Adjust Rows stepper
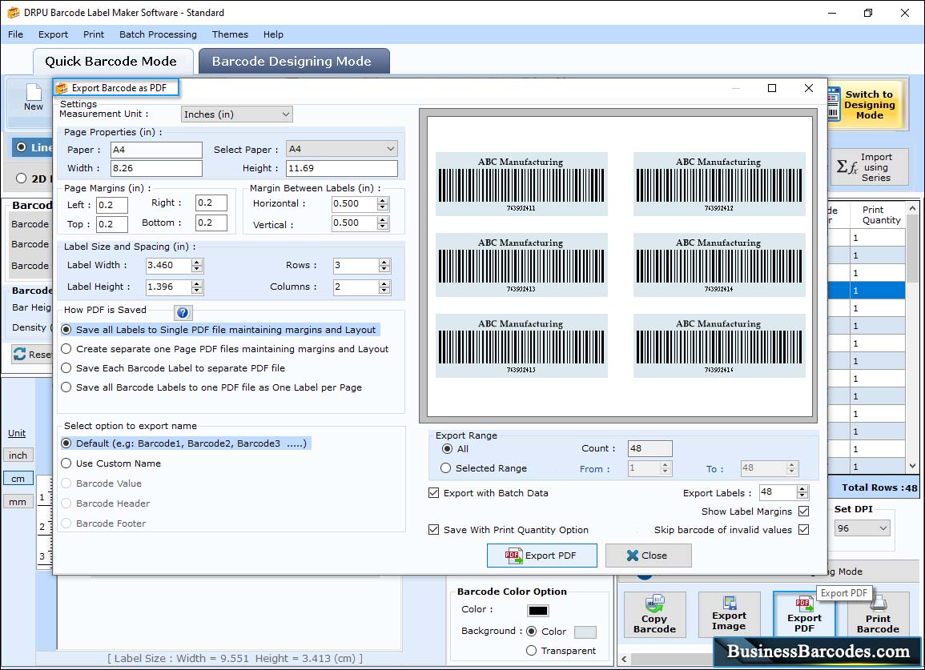The image size is (925, 670). [x=384, y=266]
